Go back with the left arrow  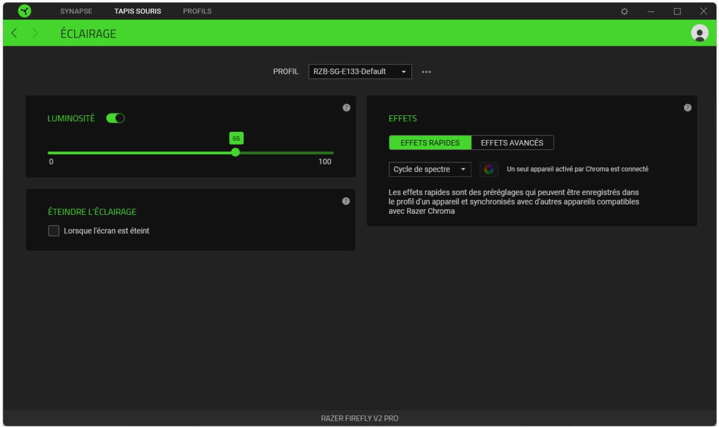(x=14, y=34)
